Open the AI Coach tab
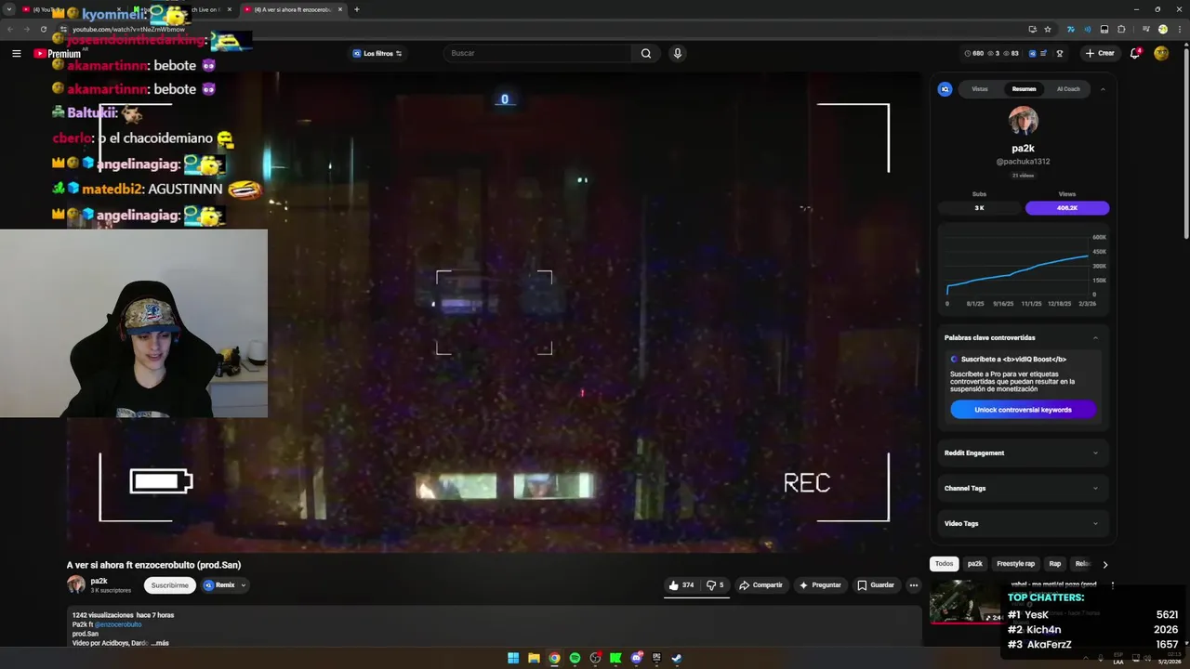Image resolution: width=1190 pixels, height=669 pixels. tap(1068, 89)
